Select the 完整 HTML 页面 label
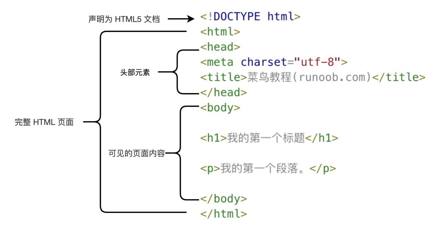 pos(44,122)
